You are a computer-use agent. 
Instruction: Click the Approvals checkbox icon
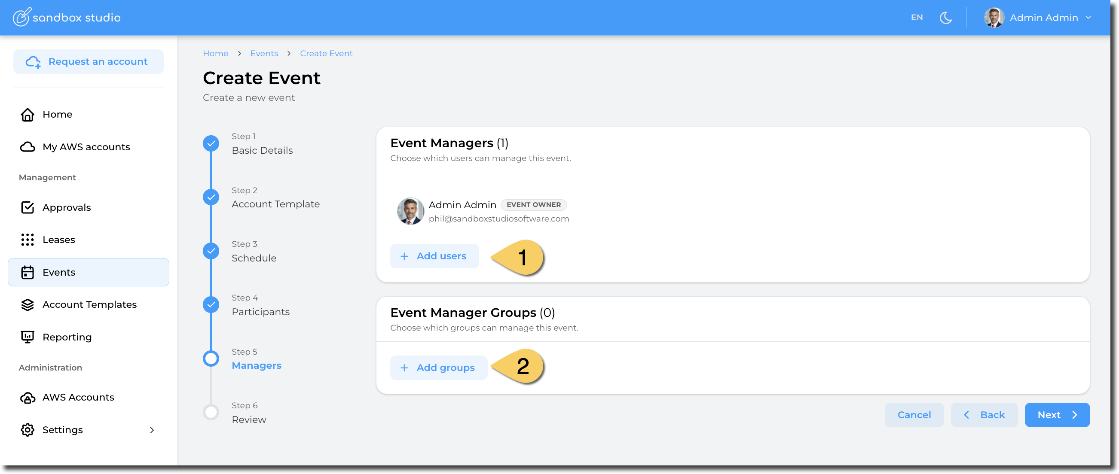coord(28,207)
